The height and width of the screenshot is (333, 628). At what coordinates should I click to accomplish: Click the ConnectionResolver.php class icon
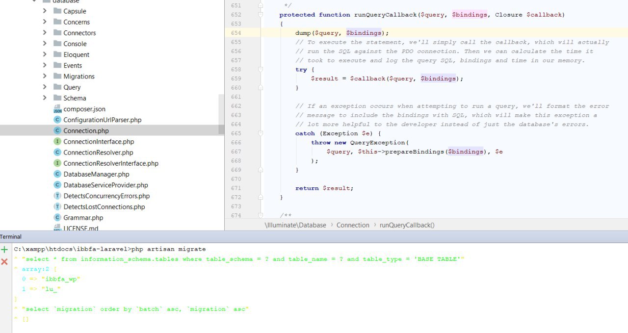click(57, 152)
